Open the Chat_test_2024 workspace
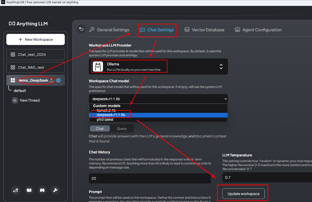This screenshot has width=312, height=202. tap(36, 55)
